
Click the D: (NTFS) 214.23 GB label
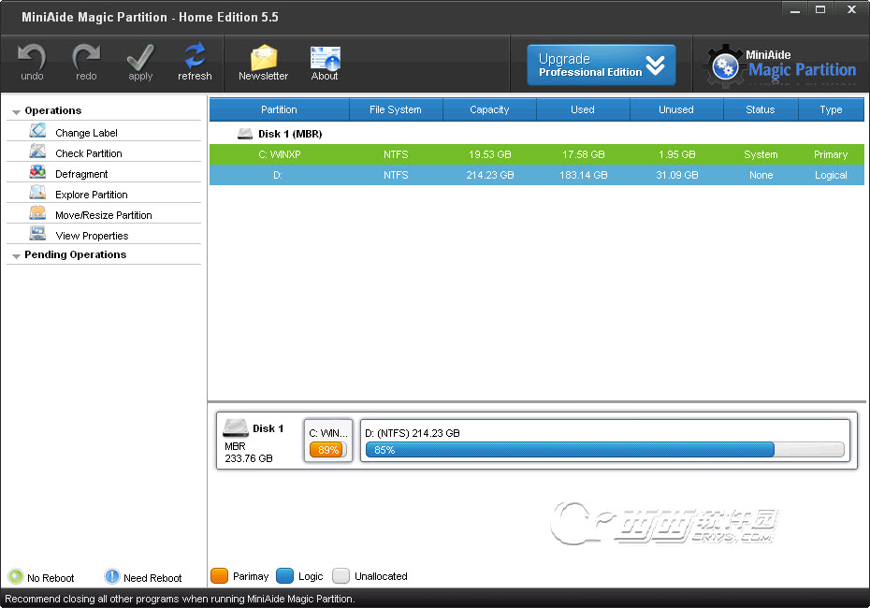413,433
